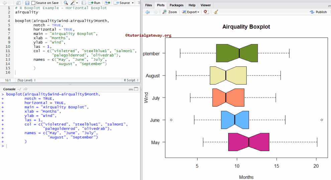Switch to the Files tab
Viewport: 331px width, 180px height.
point(148,5)
